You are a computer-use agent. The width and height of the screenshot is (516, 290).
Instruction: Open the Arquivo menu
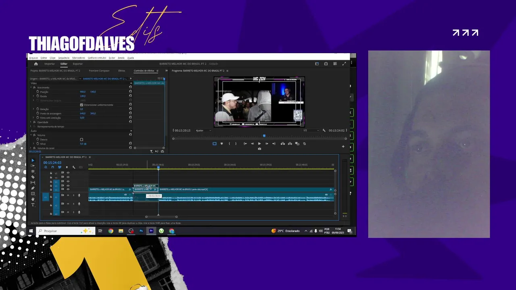[x=33, y=58]
